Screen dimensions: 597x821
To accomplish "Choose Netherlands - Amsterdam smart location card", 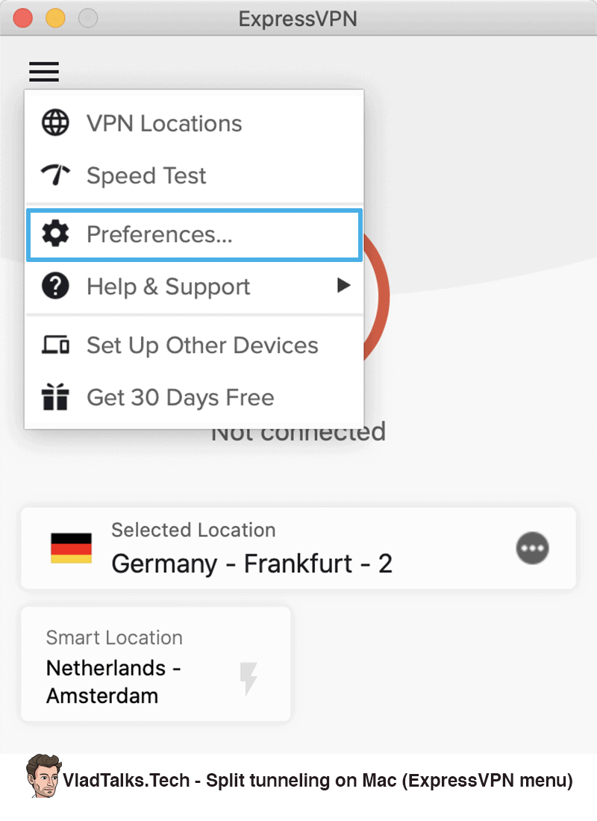I will pyautogui.click(x=155, y=664).
